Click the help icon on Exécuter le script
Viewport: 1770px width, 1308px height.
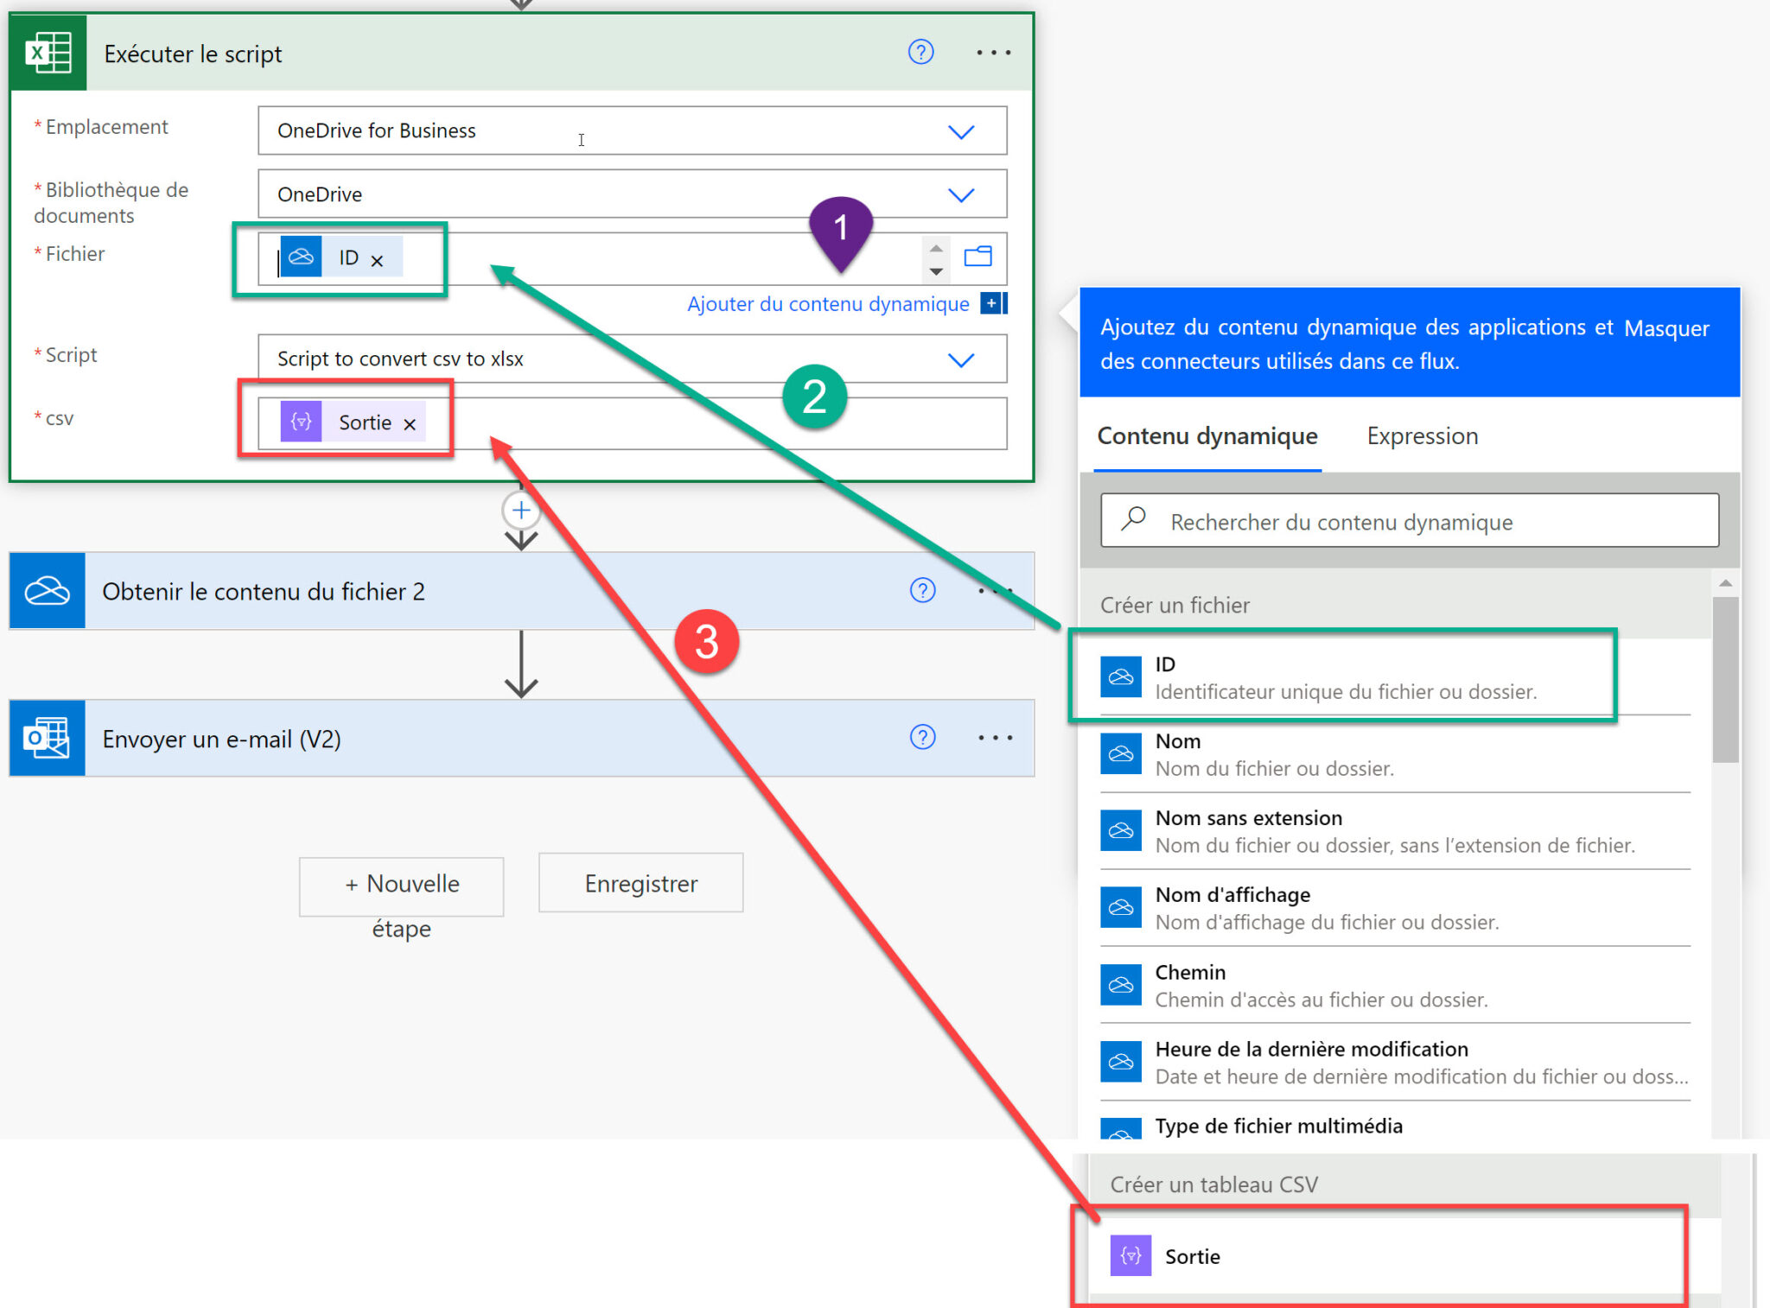pyautogui.click(x=921, y=52)
